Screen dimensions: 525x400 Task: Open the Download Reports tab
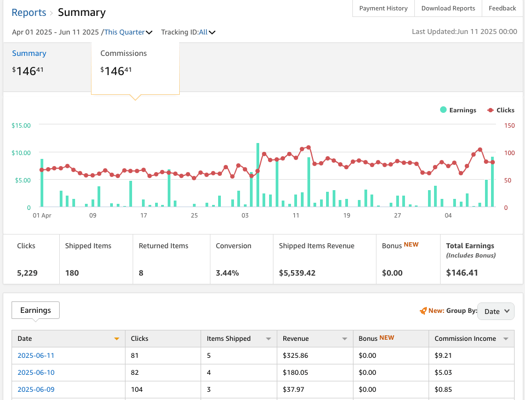pyautogui.click(x=448, y=8)
